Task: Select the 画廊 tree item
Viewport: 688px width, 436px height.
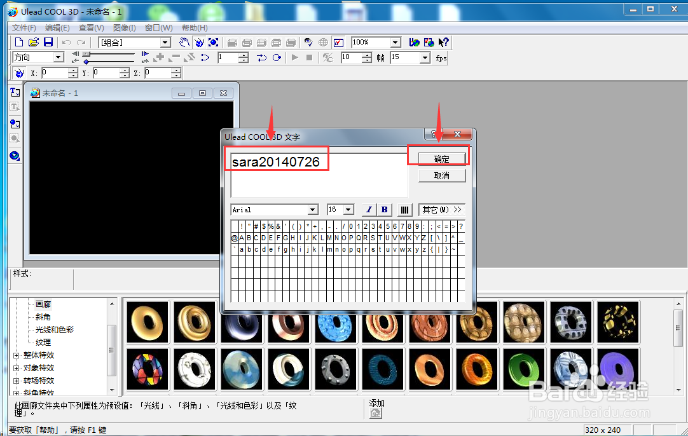Action: click(x=43, y=304)
